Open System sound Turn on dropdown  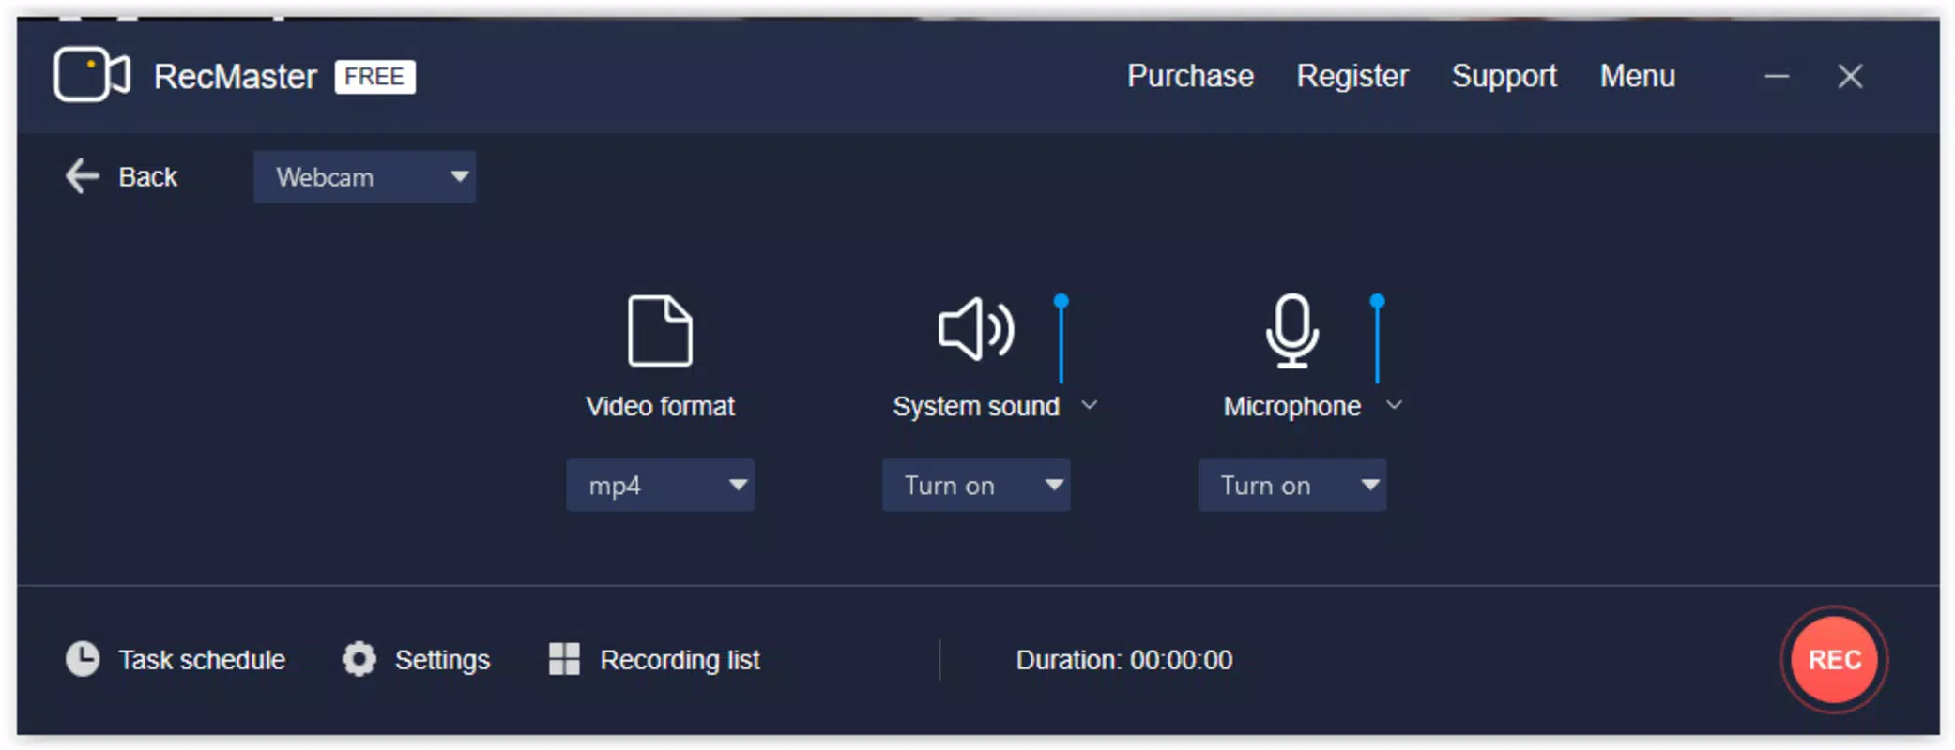coord(976,485)
